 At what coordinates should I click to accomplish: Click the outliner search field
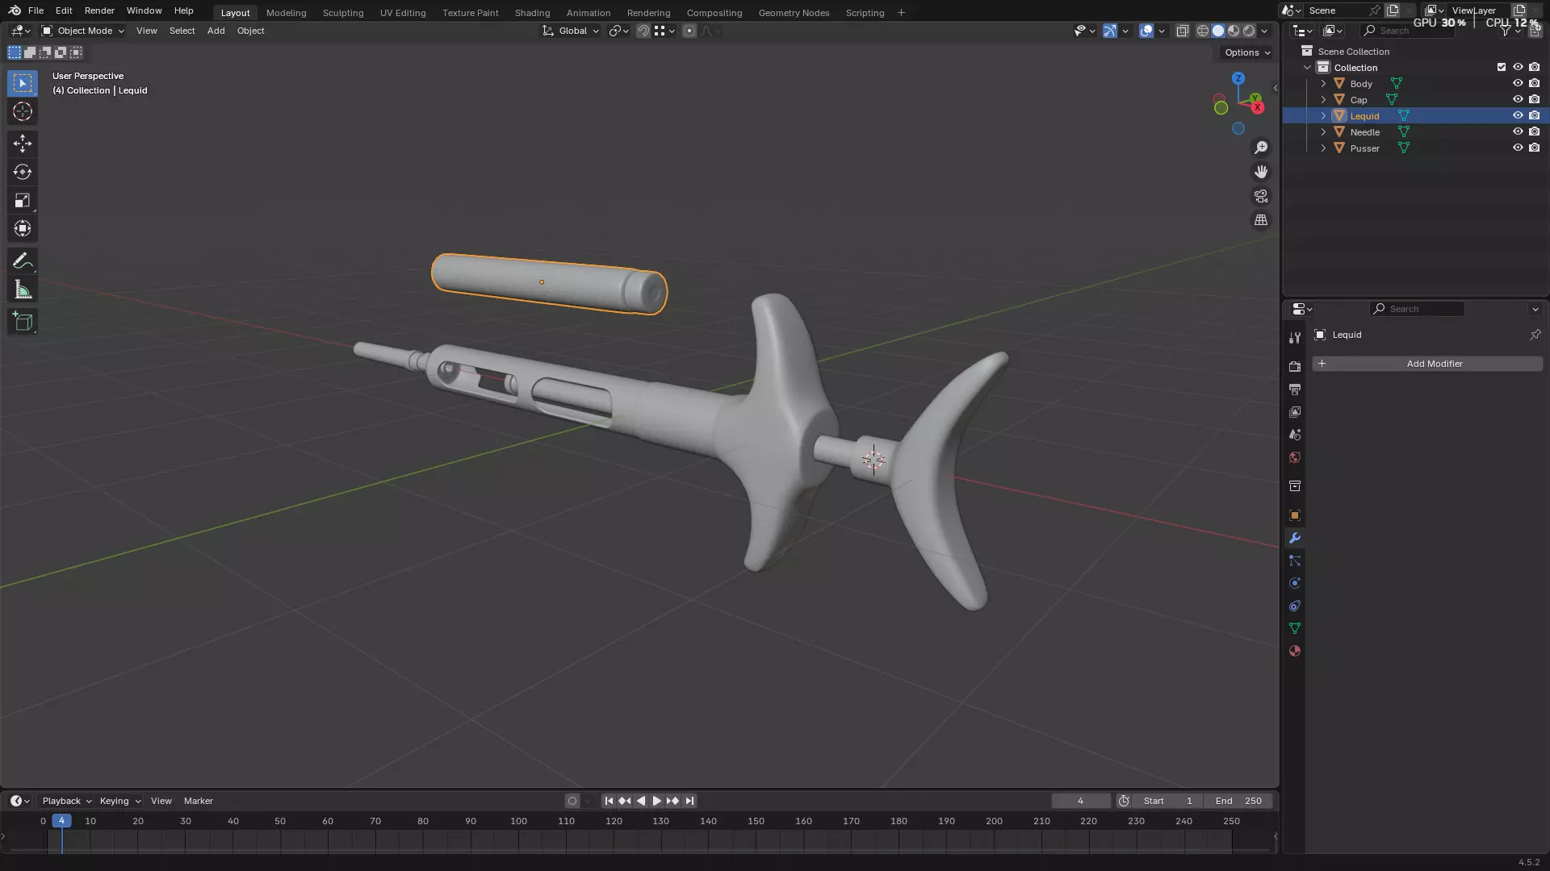tap(1409, 31)
